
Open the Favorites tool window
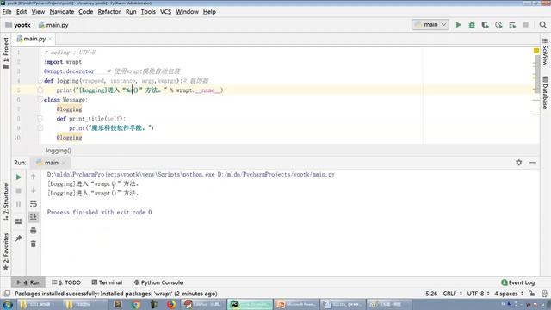coord(6,251)
